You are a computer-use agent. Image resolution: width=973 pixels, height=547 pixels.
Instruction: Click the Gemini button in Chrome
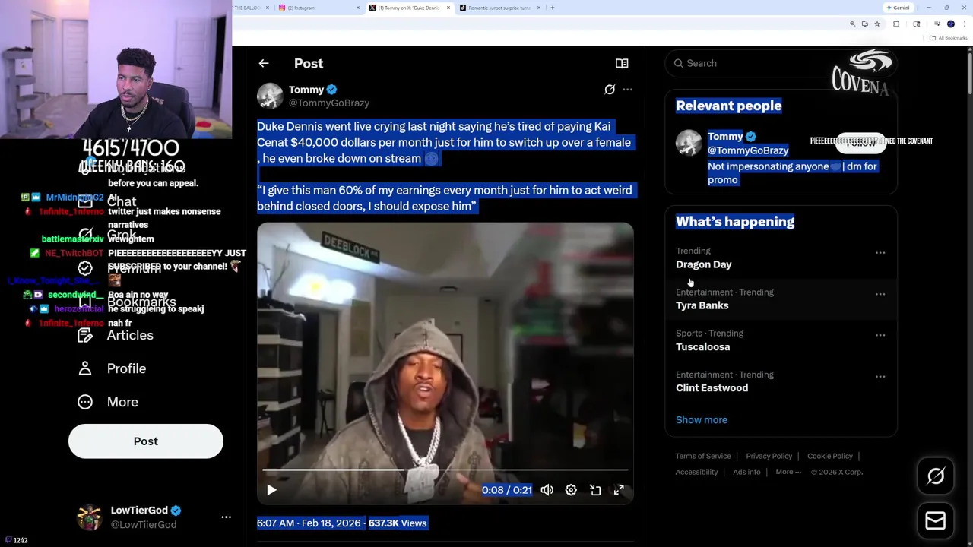[898, 8]
